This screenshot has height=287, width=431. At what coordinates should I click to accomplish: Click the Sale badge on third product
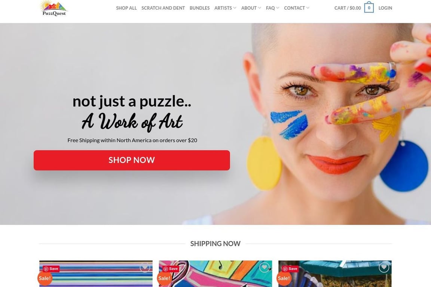tap(284, 278)
